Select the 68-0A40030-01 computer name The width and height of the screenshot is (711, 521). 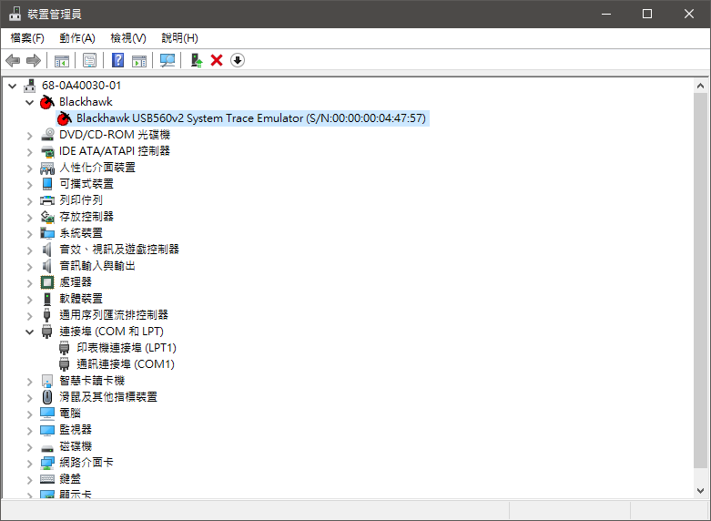pos(82,86)
